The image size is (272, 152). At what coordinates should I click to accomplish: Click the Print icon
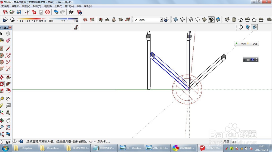(x=71, y=12)
